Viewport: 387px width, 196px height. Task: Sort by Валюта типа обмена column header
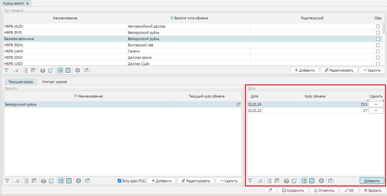pos(189,18)
